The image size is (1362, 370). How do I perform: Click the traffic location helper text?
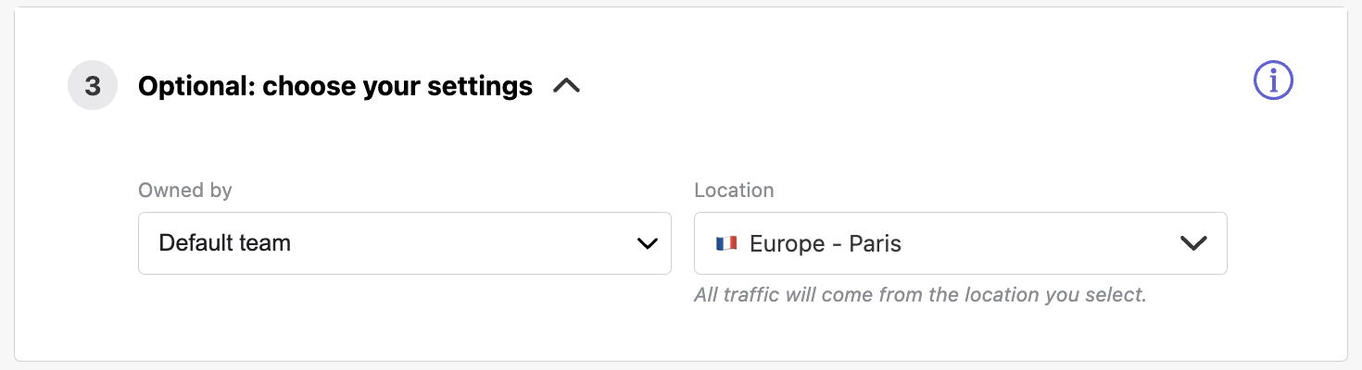click(920, 296)
